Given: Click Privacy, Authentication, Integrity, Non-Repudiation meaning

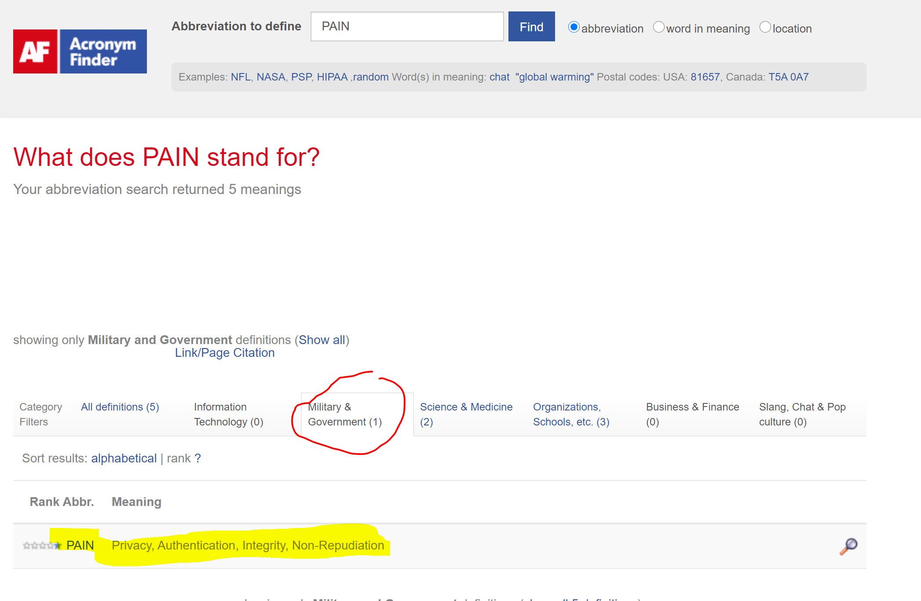Looking at the screenshot, I should tap(248, 546).
